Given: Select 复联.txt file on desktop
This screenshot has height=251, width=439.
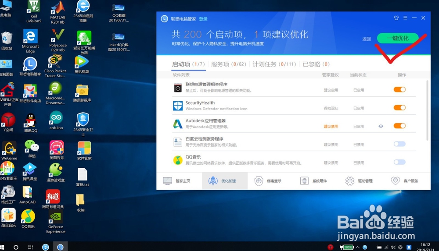Looking at the screenshot, I should click(83, 177).
